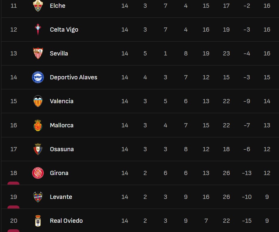This screenshot has height=232, width=279.
Task: Open the Valencia crest icon
Action: click(38, 101)
